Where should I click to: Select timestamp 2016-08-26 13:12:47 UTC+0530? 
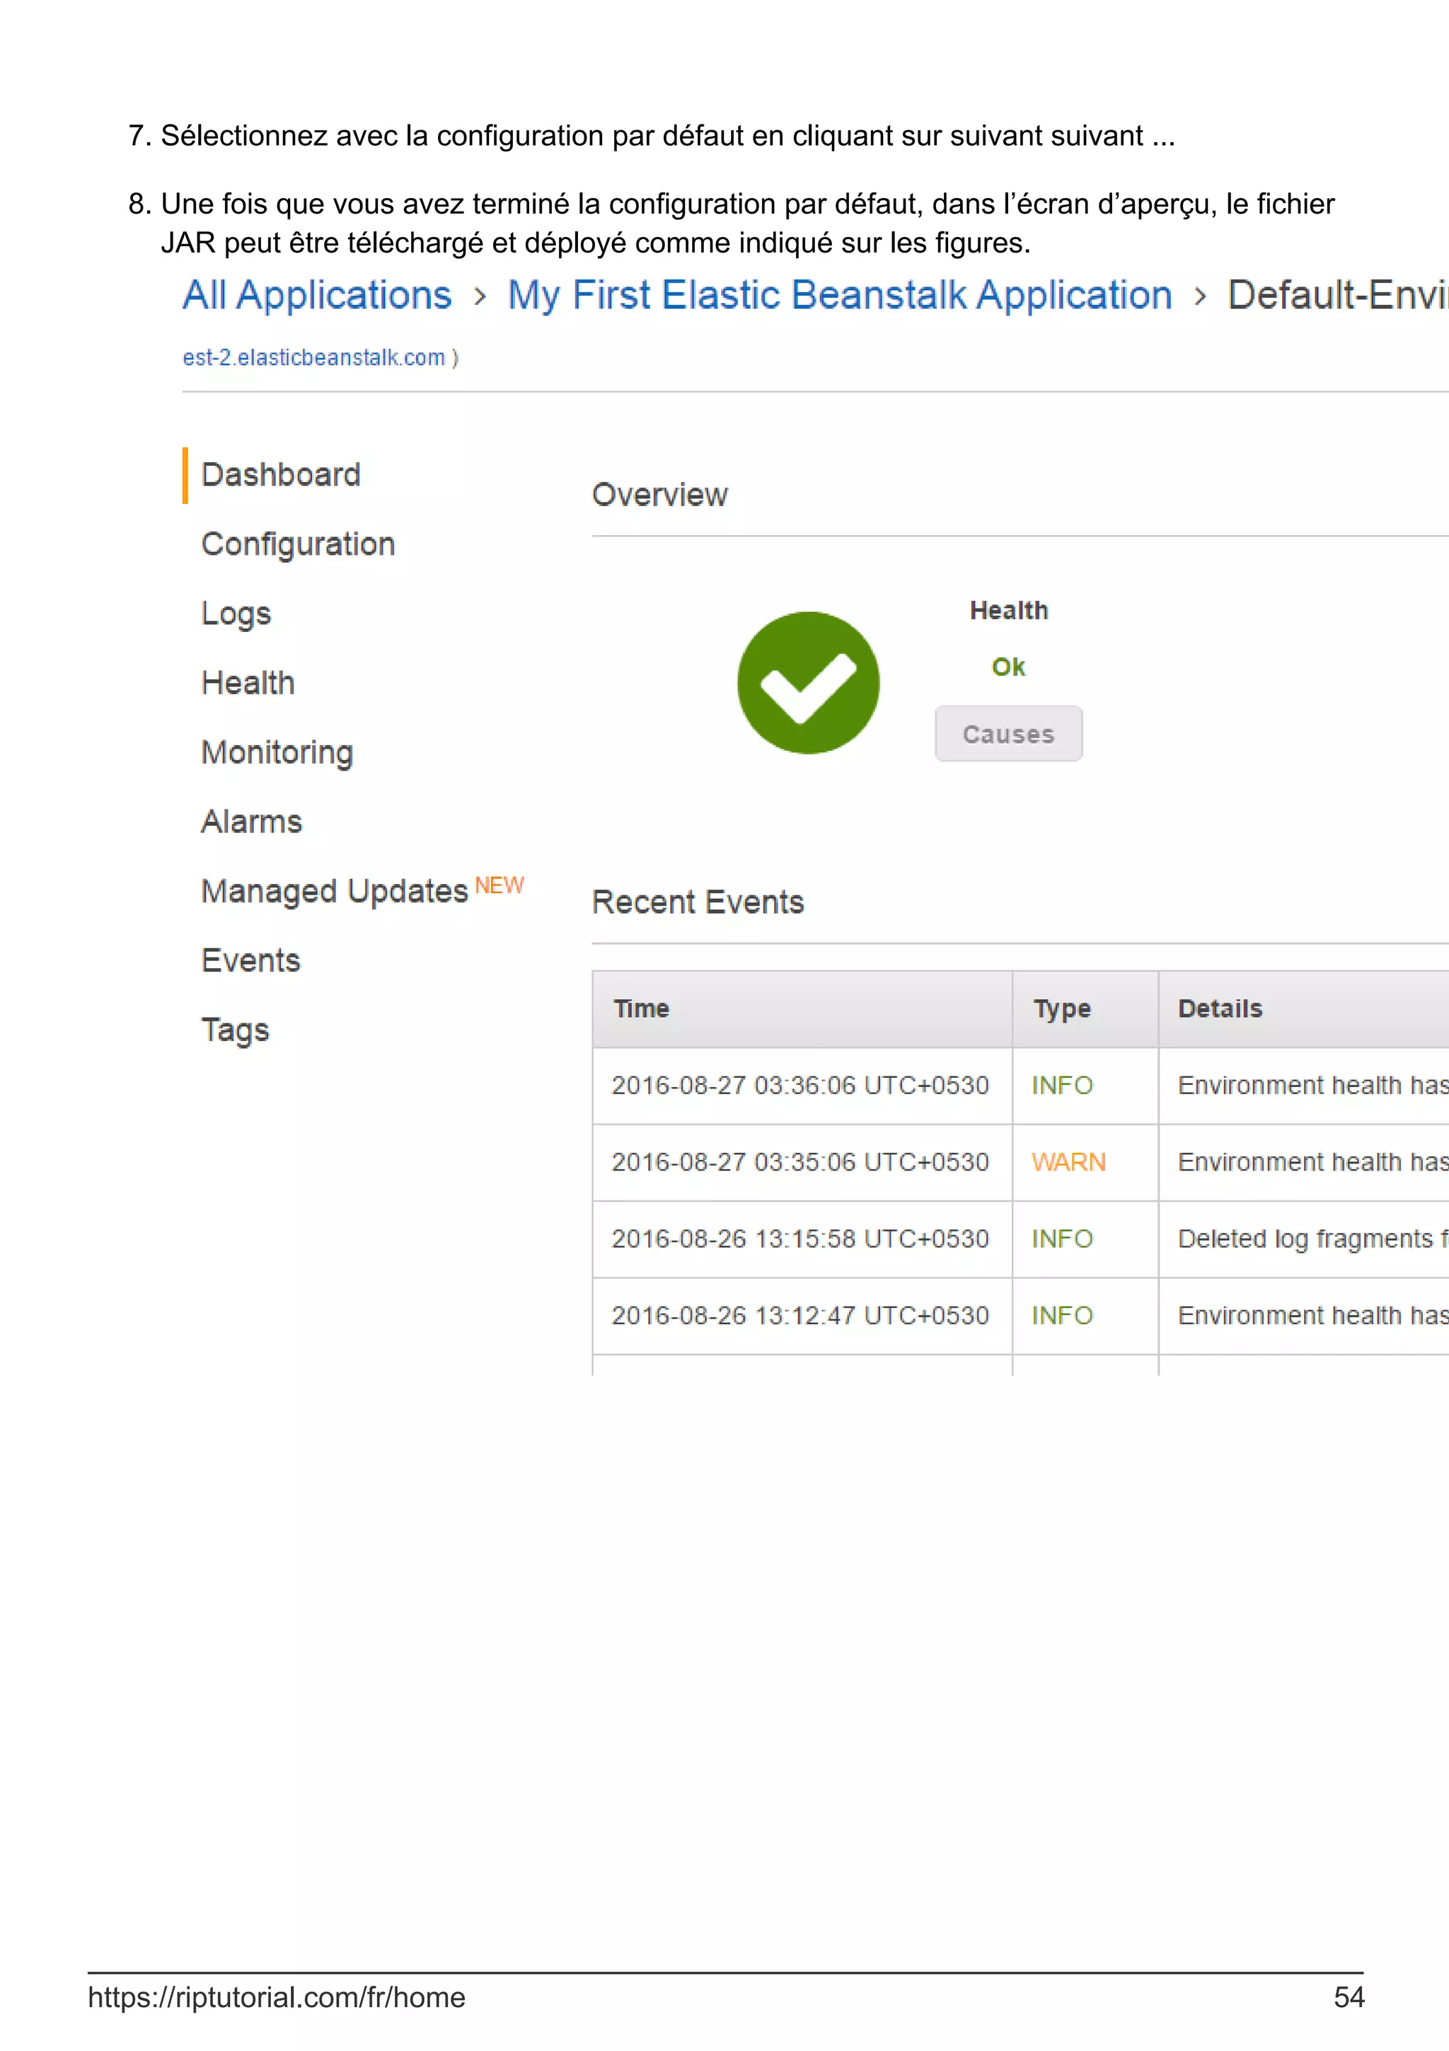click(800, 1316)
